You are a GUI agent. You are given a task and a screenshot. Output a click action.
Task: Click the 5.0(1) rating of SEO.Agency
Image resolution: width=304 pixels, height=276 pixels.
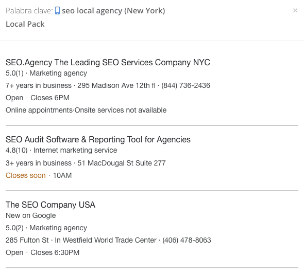(14, 73)
